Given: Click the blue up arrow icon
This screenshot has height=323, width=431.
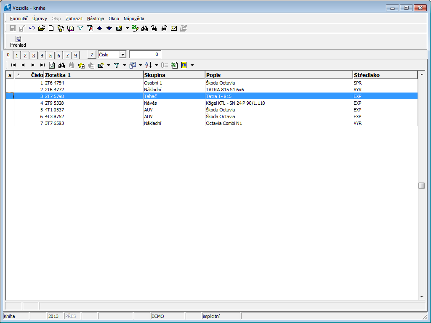Looking at the screenshot, I should tap(100, 29).
